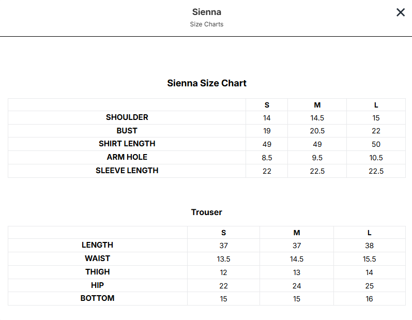Select the trouser WAIST row label
The image size is (412, 320).
(98, 258)
